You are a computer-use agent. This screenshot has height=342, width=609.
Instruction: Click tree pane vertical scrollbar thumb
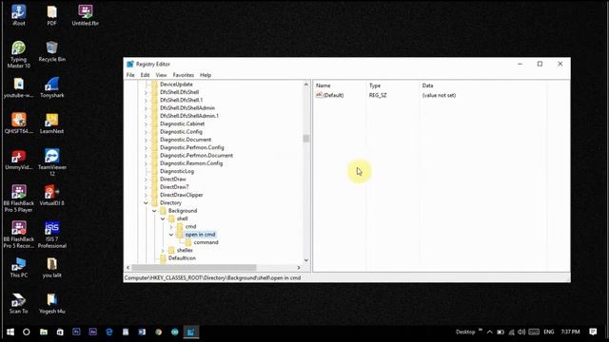pos(306,139)
